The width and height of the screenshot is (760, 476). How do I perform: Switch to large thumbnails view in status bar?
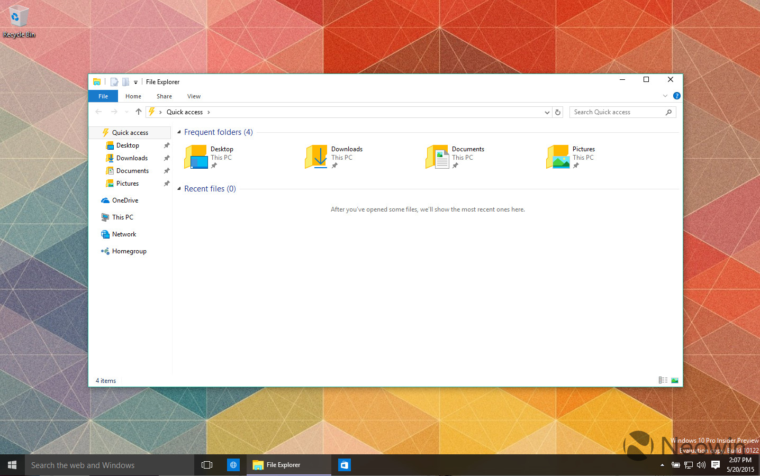click(x=674, y=380)
